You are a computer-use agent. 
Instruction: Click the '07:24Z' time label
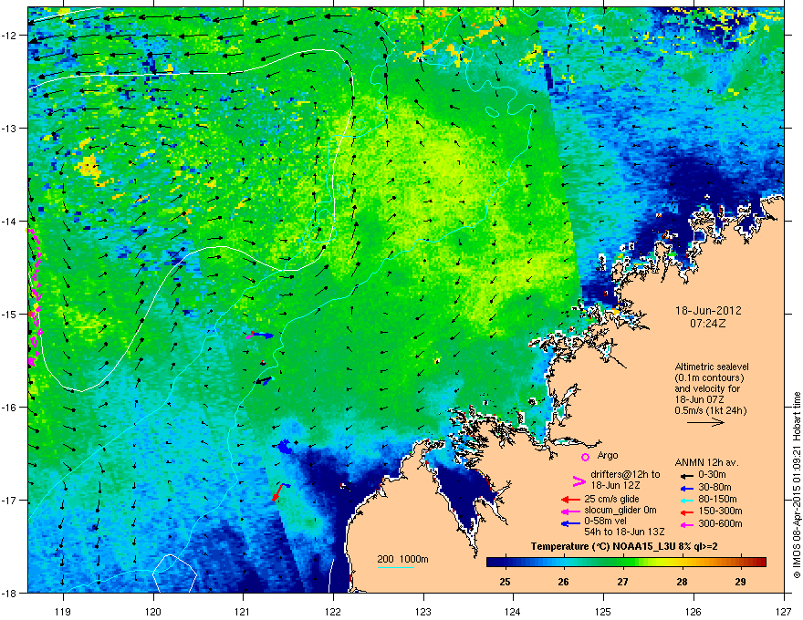(x=708, y=324)
